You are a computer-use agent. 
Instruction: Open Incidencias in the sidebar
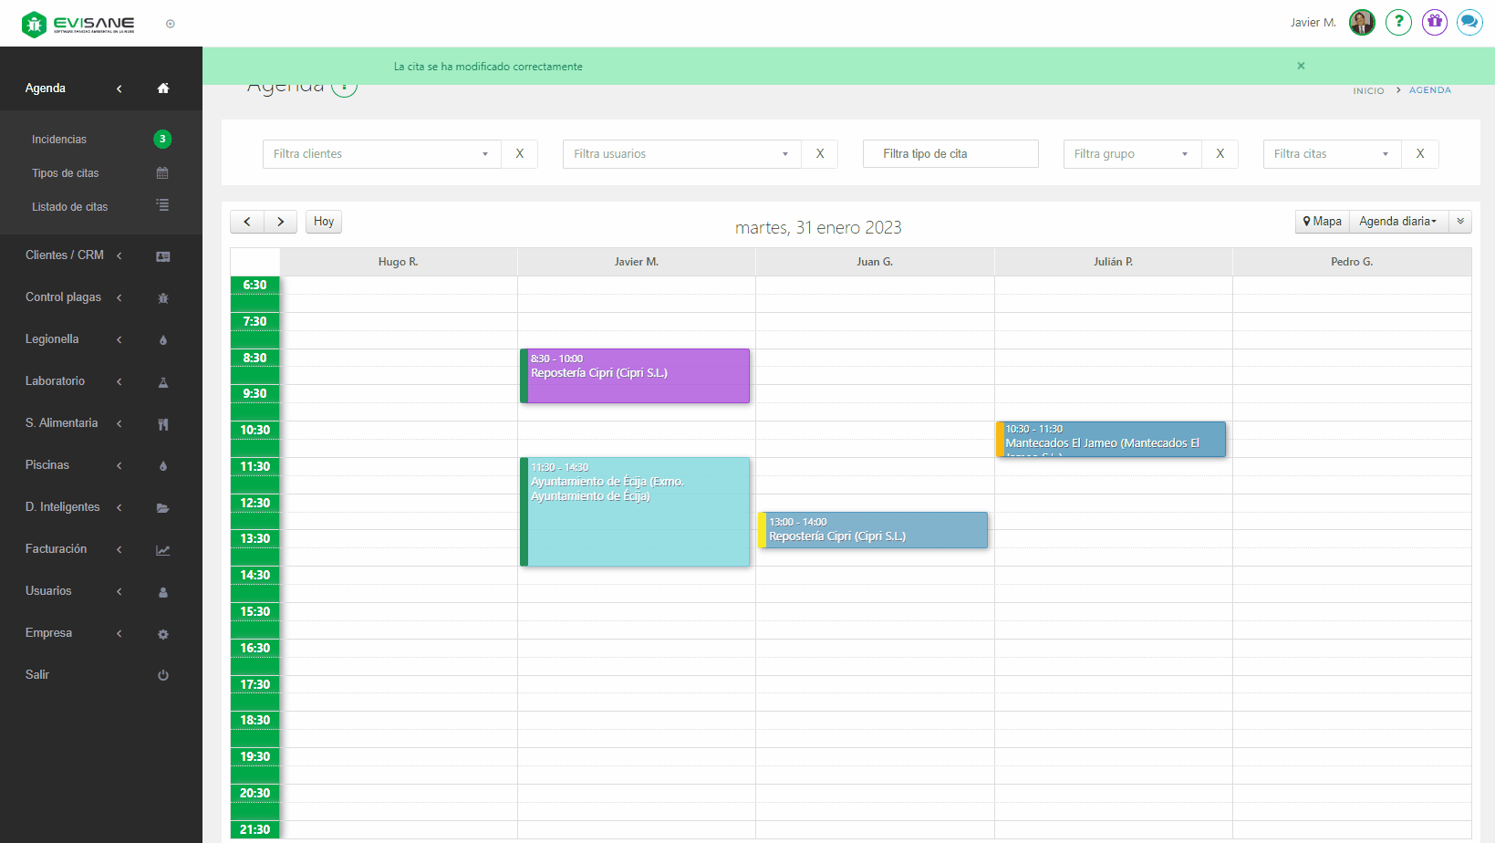click(x=59, y=140)
